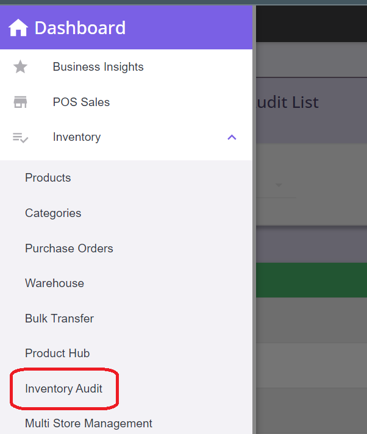The width and height of the screenshot is (367, 434).
Task: Open Purchase Orders page
Action: (69, 249)
